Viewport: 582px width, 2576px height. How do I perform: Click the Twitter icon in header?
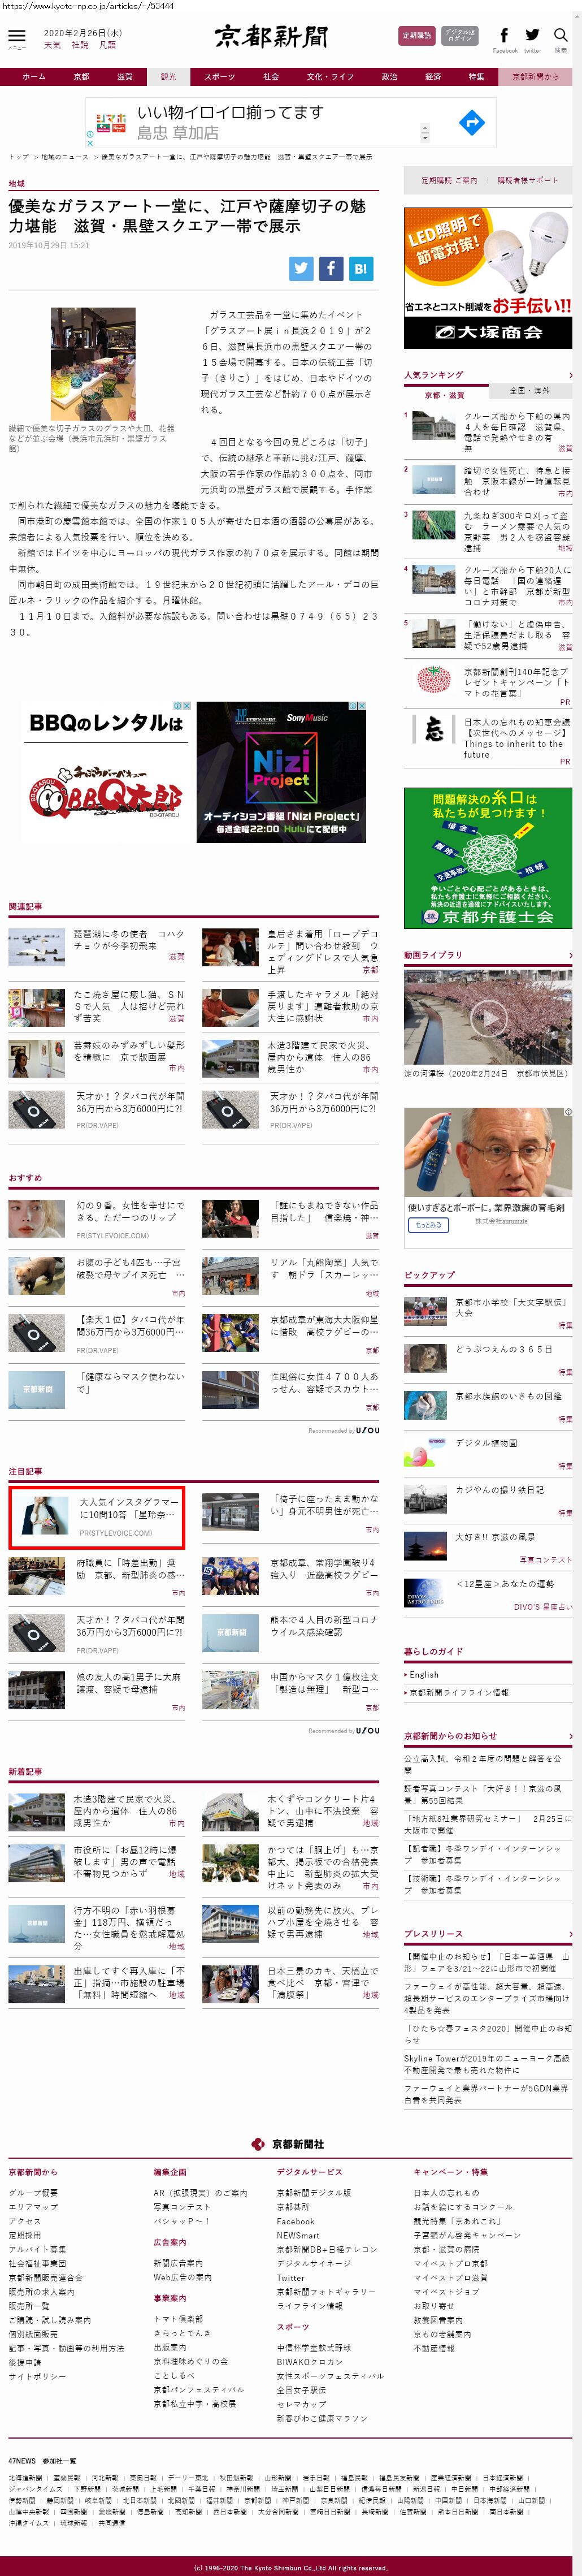(532, 36)
